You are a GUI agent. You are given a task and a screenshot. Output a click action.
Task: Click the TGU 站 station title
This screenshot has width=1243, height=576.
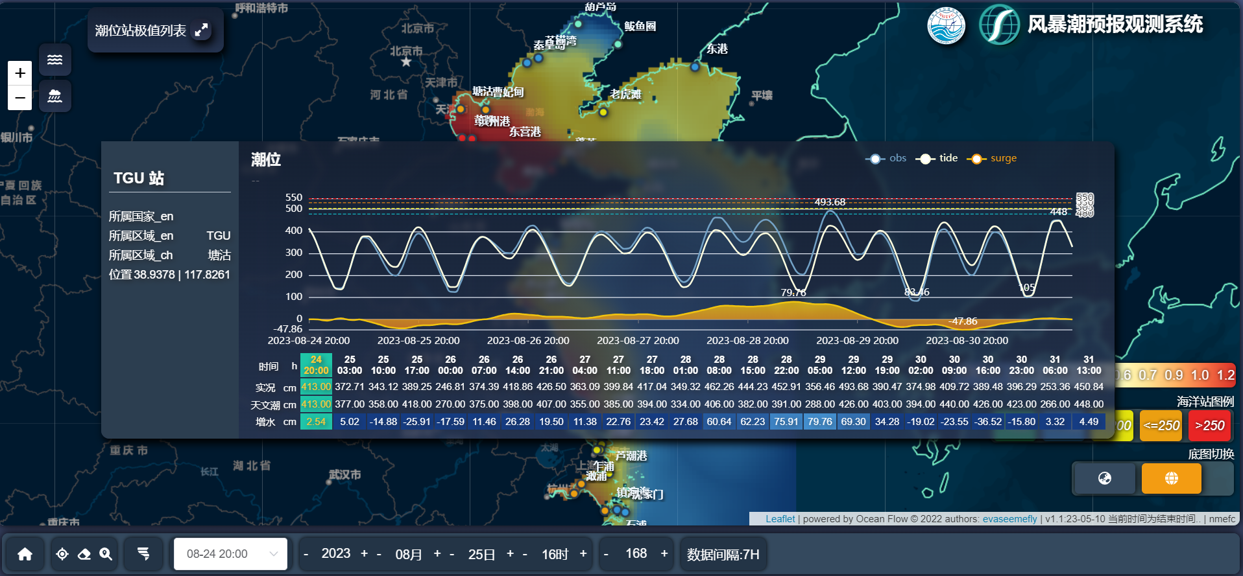coord(139,178)
